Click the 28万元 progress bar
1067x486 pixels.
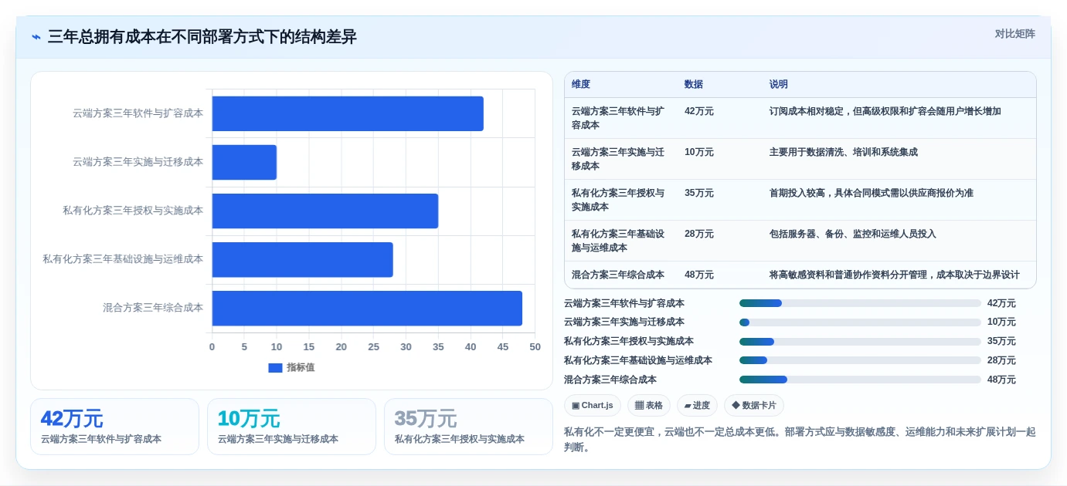pyautogui.click(x=860, y=360)
